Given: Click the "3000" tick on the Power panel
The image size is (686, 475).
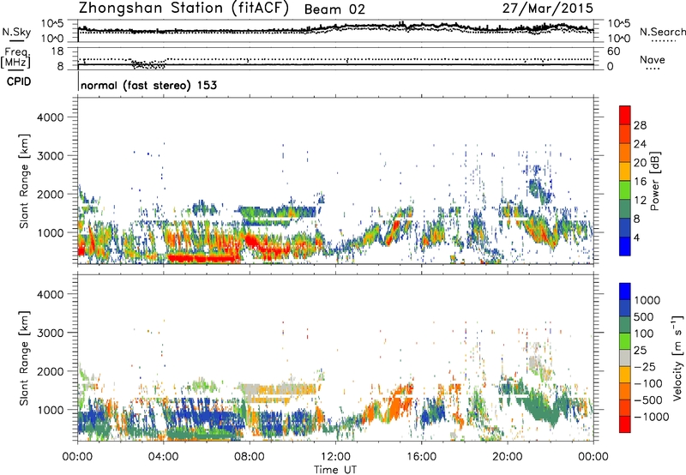Looking at the screenshot, I should 50,156.
